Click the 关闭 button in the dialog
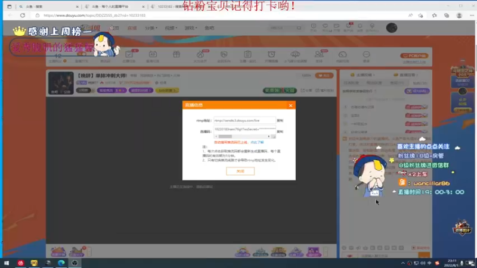The width and height of the screenshot is (477, 268). 240,171
